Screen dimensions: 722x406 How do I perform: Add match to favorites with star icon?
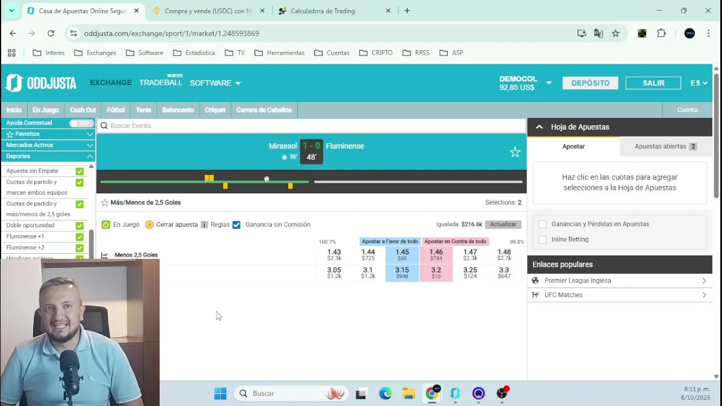[515, 152]
